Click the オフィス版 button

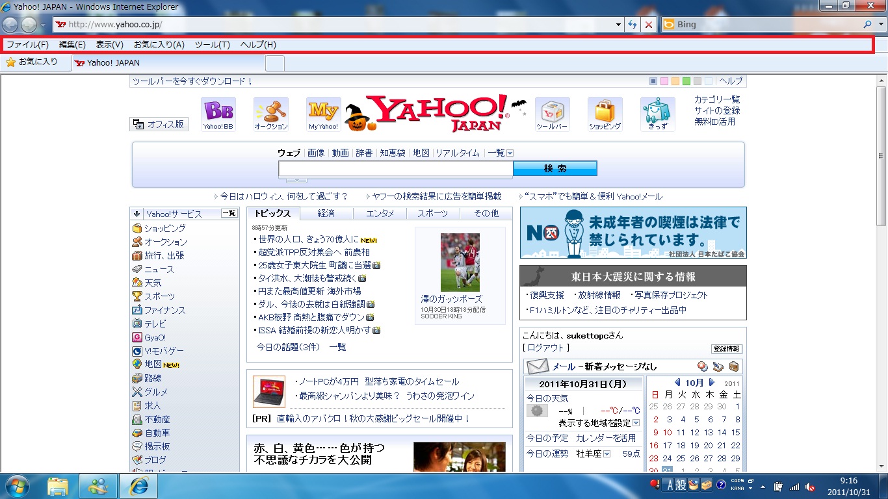pyautogui.click(x=159, y=124)
